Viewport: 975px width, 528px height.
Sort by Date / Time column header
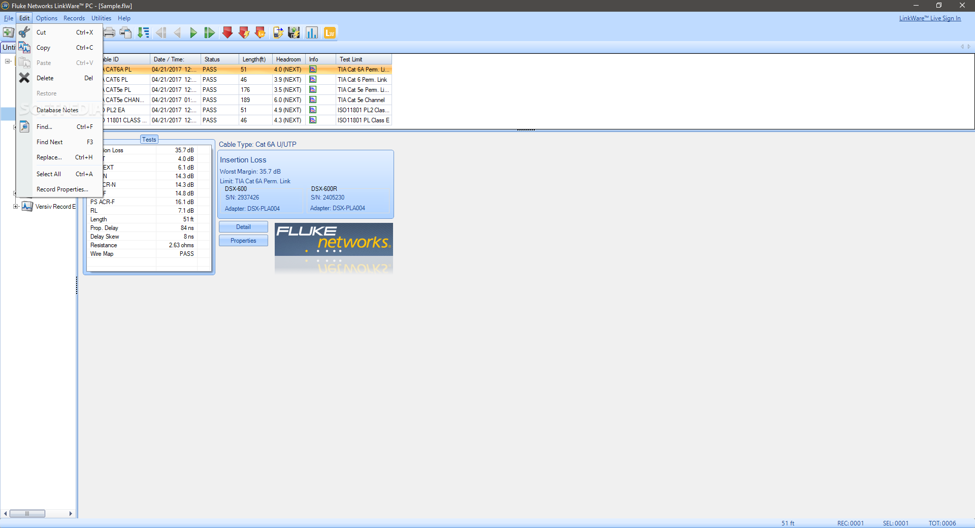tap(175, 59)
